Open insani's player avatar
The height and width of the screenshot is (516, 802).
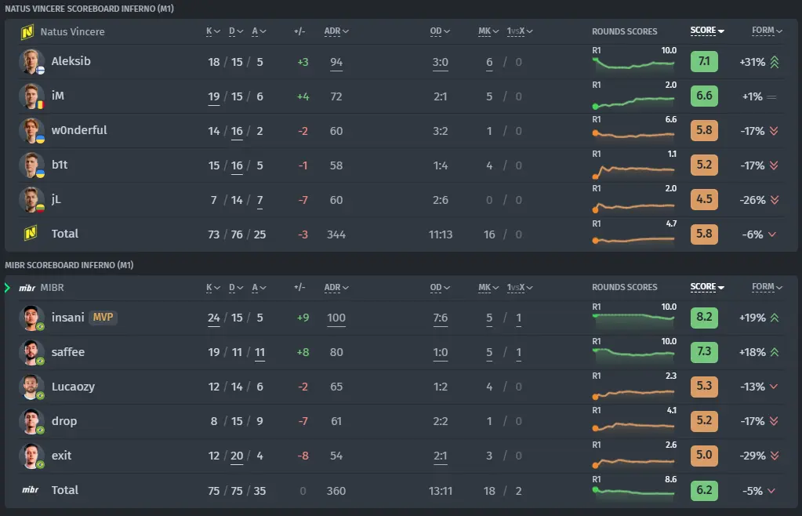tap(31, 318)
